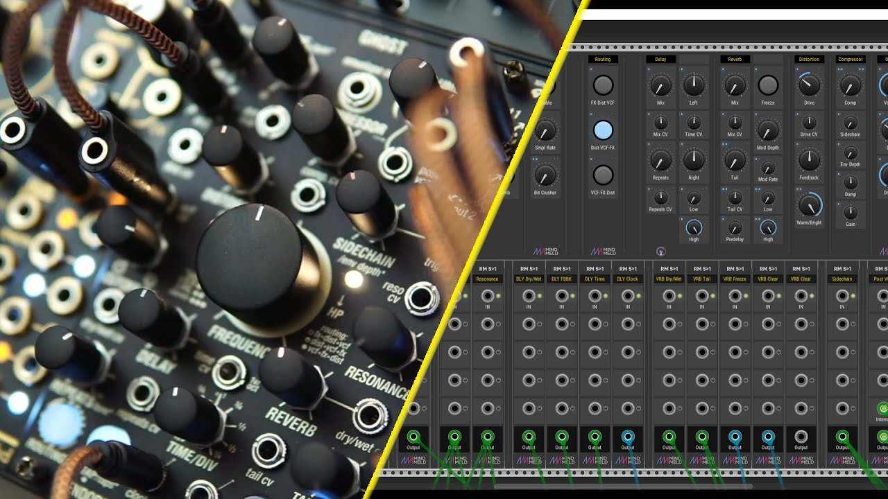The height and width of the screenshot is (499, 888).
Task: Click the Compressor Comp knob
Action: 850,85
